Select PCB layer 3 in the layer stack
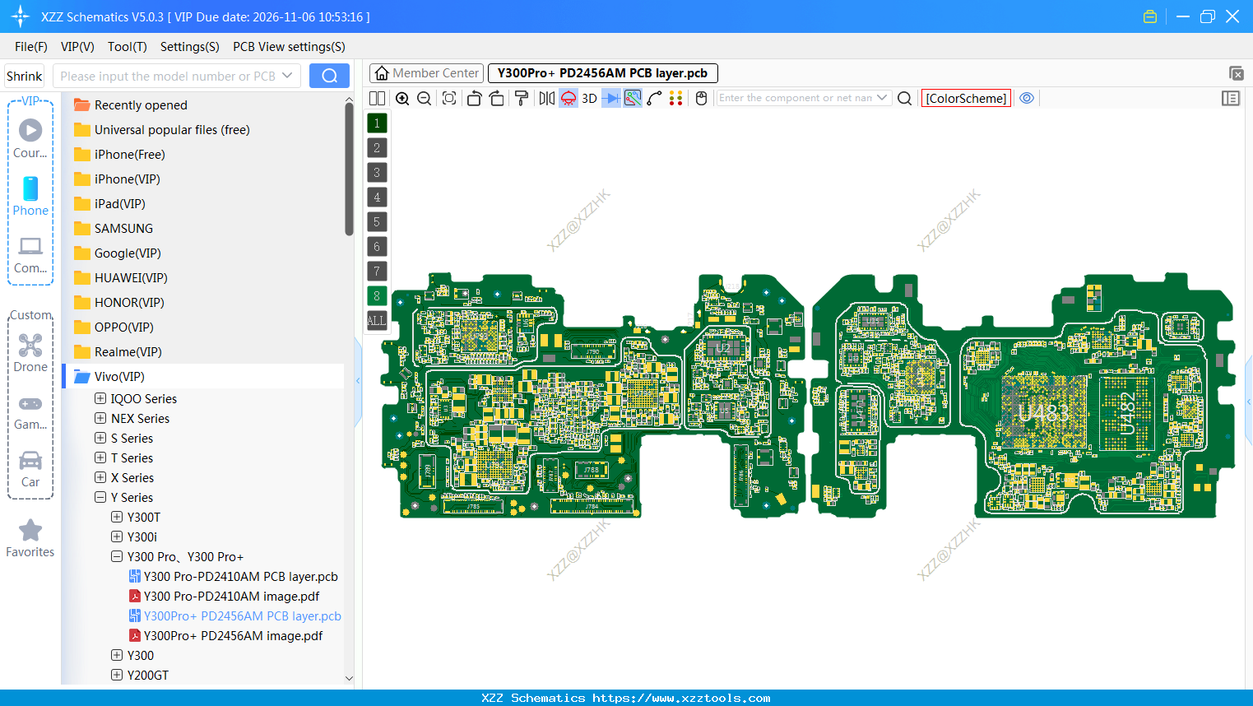This screenshot has width=1253, height=706. click(376, 172)
